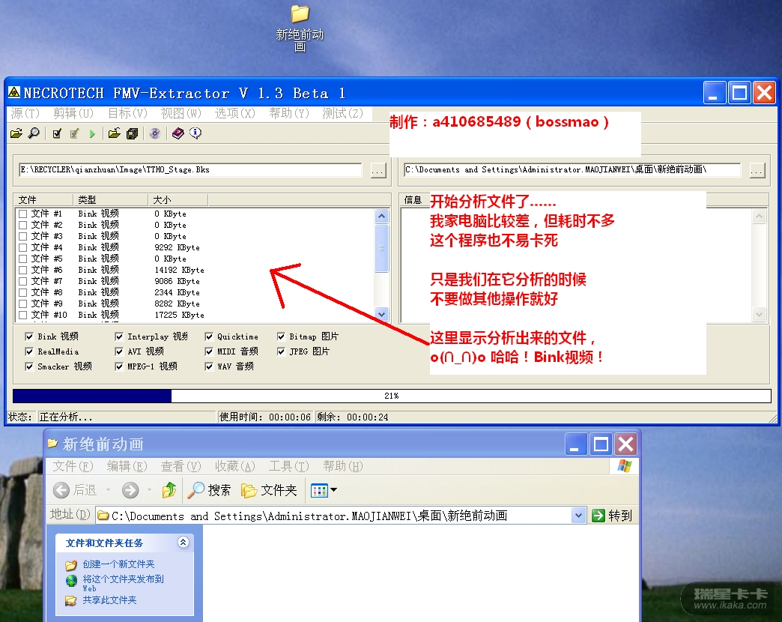Click the source path browse ... button
The width and height of the screenshot is (782, 622).
[x=378, y=171]
